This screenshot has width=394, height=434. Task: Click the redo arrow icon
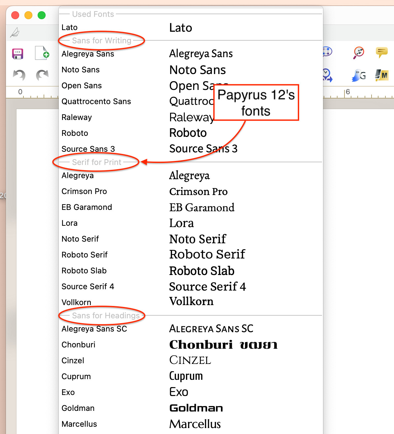(42, 75)
